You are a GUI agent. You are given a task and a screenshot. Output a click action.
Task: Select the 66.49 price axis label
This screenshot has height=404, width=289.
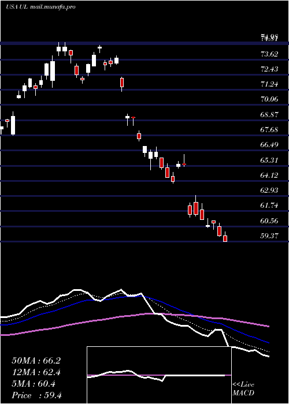tap(269, 144)
